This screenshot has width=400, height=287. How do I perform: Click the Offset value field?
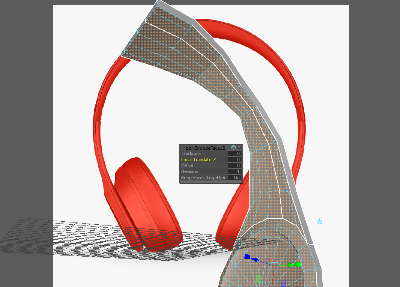coord(235,165)
